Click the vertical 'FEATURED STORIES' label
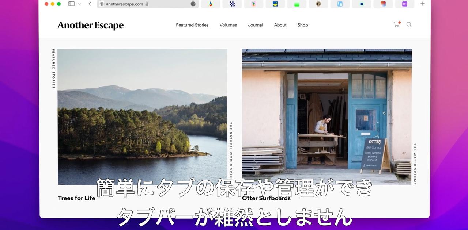Image resolution: width=468 pixels, height=230 pixels. click(x=53, y=69)
